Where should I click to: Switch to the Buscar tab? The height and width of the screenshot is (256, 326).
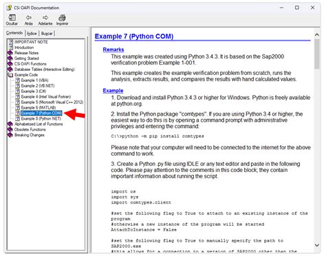point(47,34)
